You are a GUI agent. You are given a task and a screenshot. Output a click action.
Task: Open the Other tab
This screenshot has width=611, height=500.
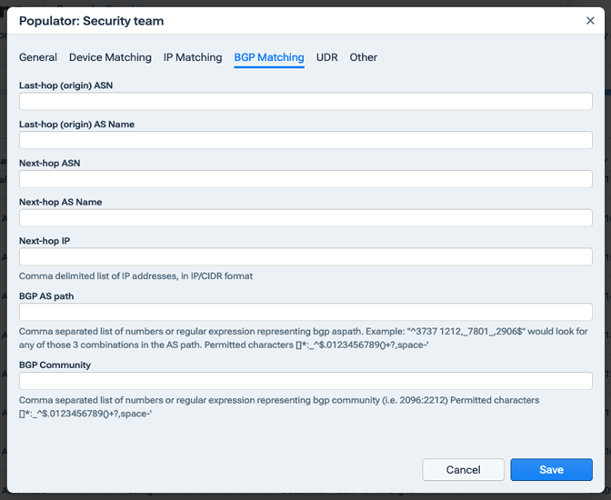pyautogui.click(x=364, y=57)
